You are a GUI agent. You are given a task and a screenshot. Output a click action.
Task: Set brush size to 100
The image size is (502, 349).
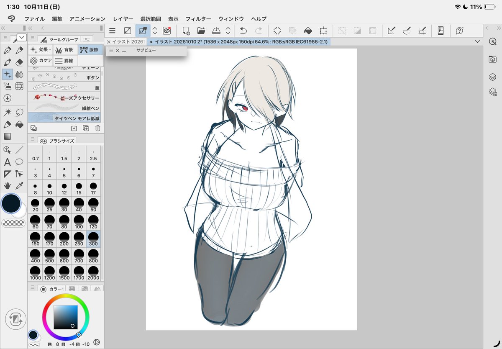pos(79,221)
